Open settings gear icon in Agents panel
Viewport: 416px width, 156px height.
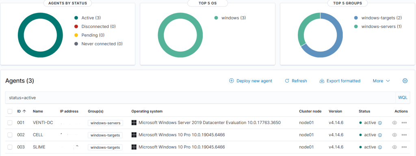405,81
